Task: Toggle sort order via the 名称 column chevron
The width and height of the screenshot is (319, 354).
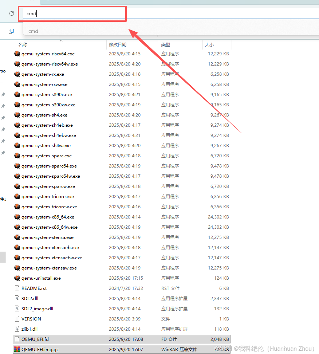Action: (61, 41)
